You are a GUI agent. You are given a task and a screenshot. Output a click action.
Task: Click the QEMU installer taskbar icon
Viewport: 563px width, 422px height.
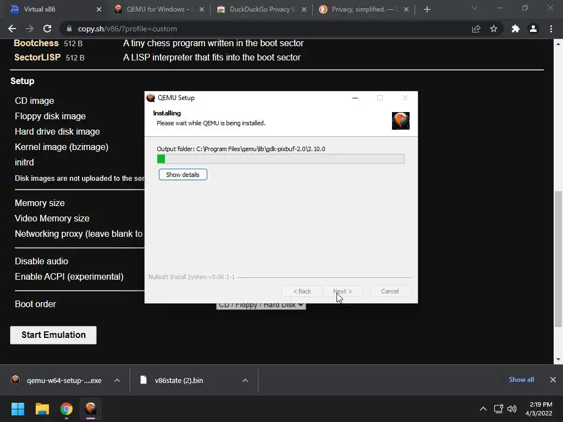click(x=91, y=409)
